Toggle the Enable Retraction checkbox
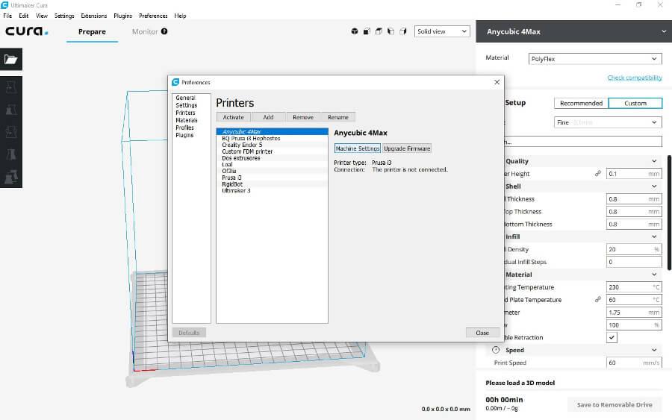This screenshot has width=672, height=420. click(x=612, y=338)
